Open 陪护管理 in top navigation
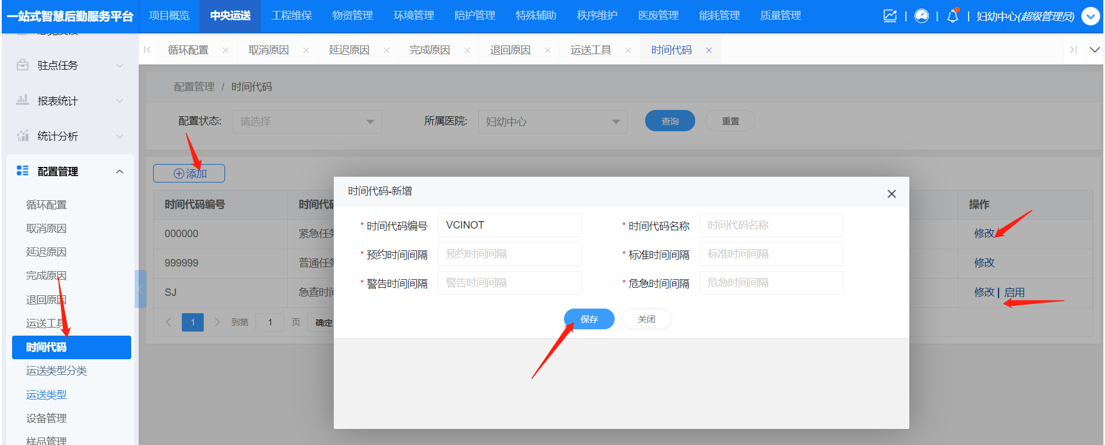 click(x=475, y=16)
